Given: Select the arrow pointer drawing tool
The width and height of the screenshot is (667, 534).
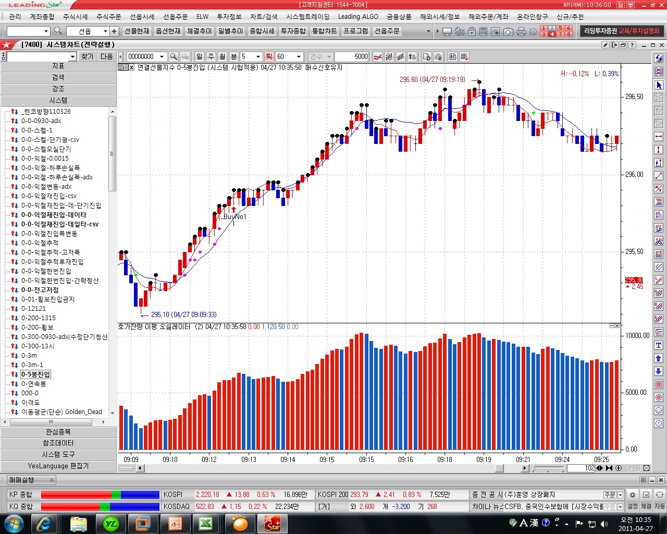Looking at the screenshot, I should coord(659,85).
